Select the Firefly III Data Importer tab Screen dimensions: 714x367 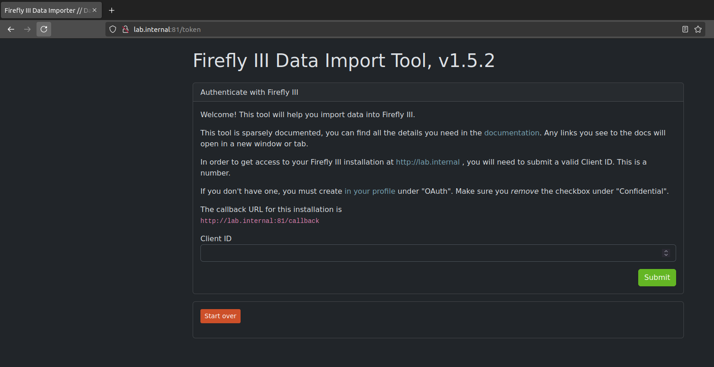pos(46,10)
